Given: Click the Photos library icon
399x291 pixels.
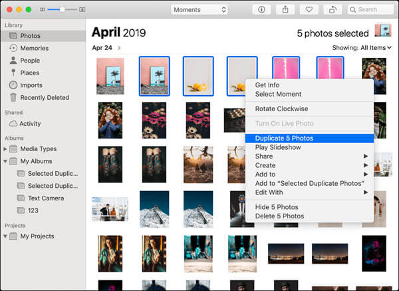Looking at the screenshot, I should tap(13, 36).
